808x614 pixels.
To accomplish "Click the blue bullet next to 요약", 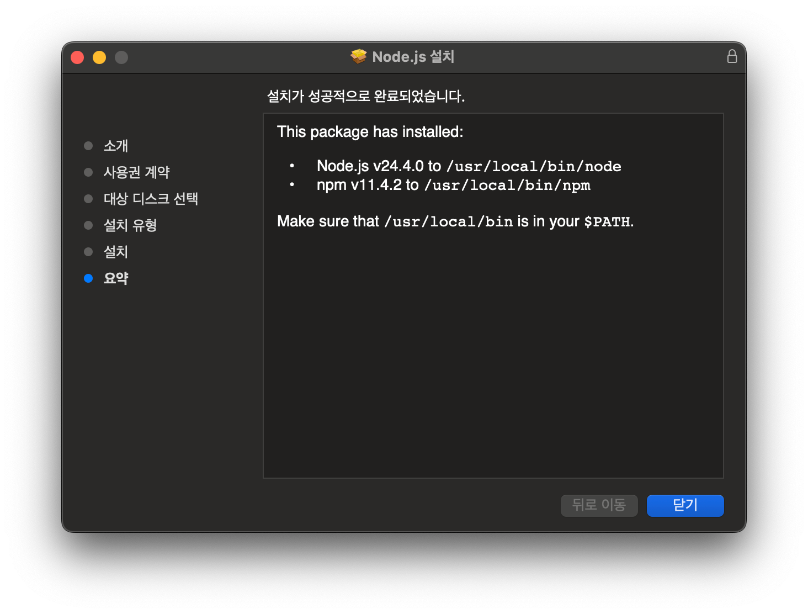I will coord(88,278).
